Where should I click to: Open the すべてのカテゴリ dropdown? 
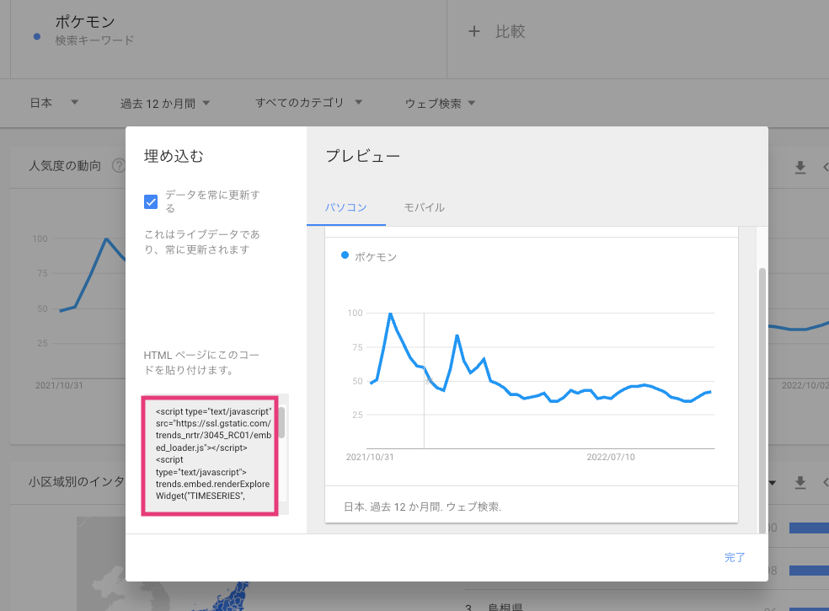click(x=308, y=103)
